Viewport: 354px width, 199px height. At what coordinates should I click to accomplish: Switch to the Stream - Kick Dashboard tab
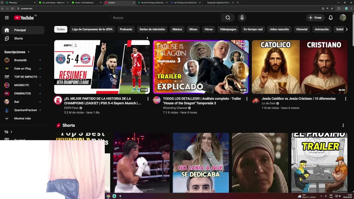pos(86,2)
